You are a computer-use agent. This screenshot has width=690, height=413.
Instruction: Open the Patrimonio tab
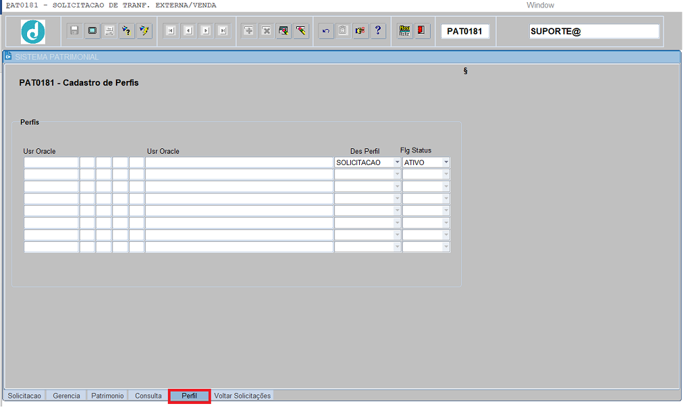(107, 396)
